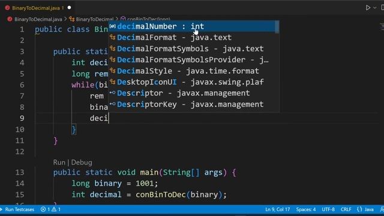Open problems via error count in status bar
The width and height of the screenshot is (384, 216).
(46, 209)
